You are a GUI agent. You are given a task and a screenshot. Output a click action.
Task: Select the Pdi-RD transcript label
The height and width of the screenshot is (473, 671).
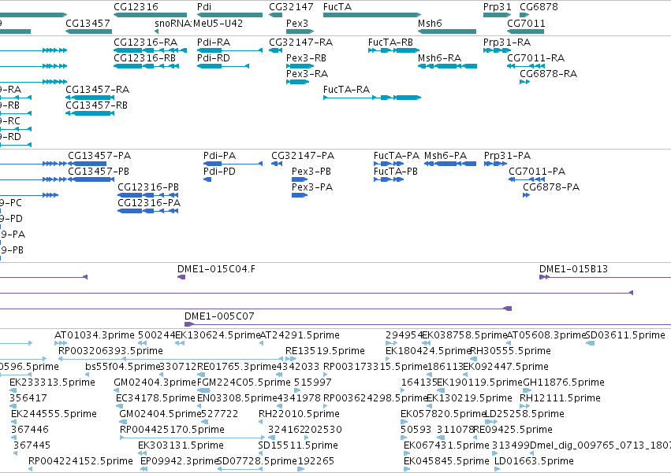[213, 57]
